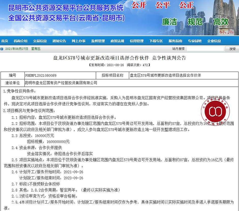Screen dimensions: 239x211
Task: Select the 信用管理 menu item
Action: coord(137,41)
